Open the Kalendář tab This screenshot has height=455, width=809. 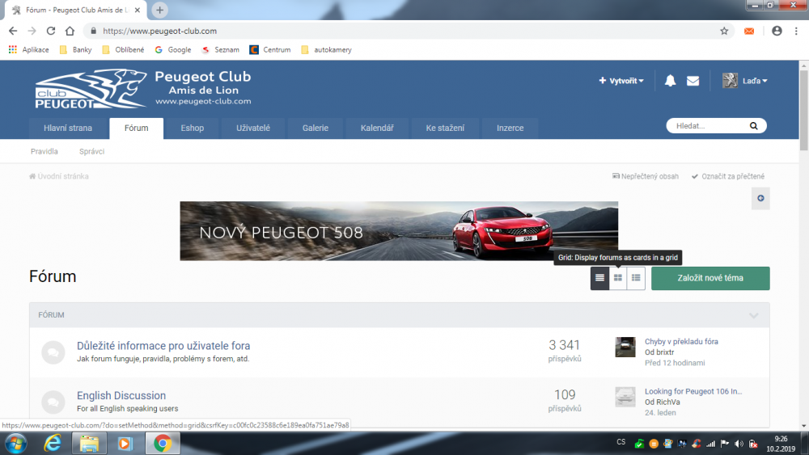tap(377, 128)
